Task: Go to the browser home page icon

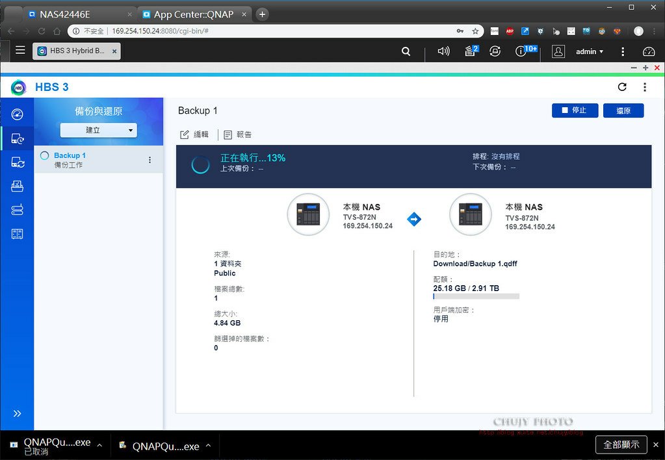Action: 57,31
